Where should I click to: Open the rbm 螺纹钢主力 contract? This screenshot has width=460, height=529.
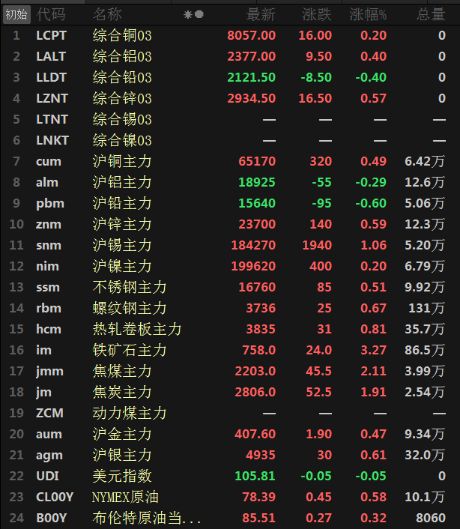pyautogui.click(x=230, y=308)
